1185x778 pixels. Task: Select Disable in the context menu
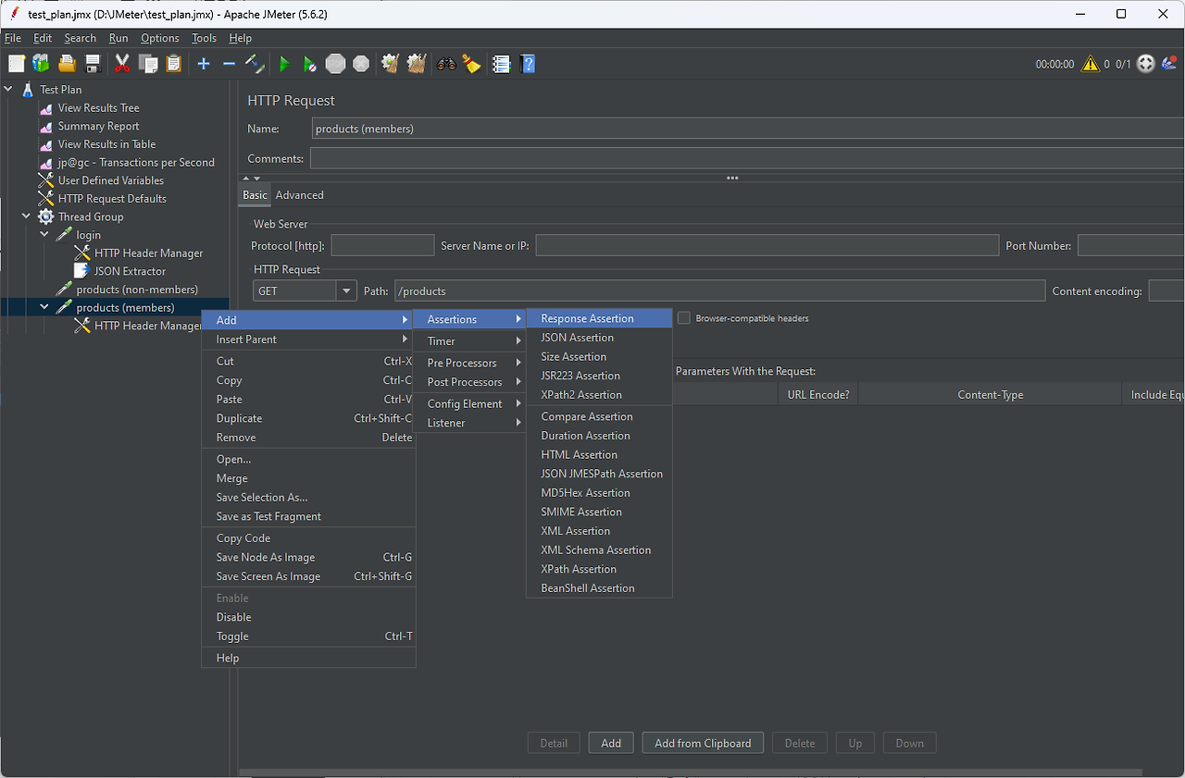tap(308, 617)
